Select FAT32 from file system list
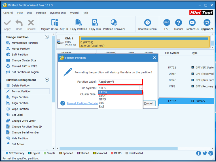 pos(120,92)
